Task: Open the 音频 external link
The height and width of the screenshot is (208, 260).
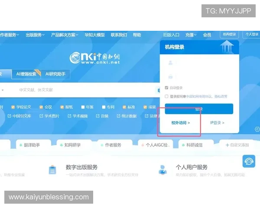Action: coord(102,116)
